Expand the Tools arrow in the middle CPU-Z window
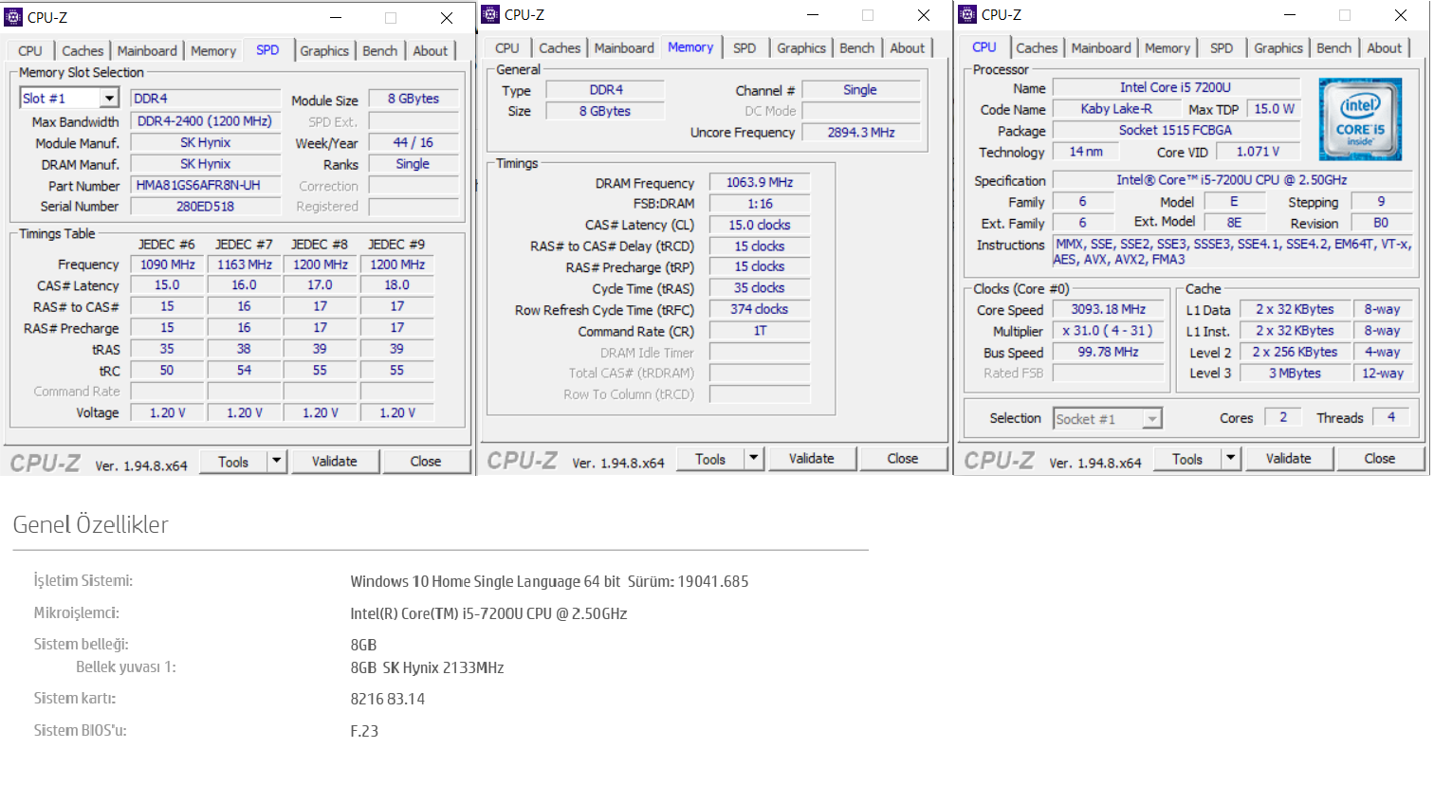Image resolution: width=1434 pixels, height=785 pixels. click(x=753, y=459)
